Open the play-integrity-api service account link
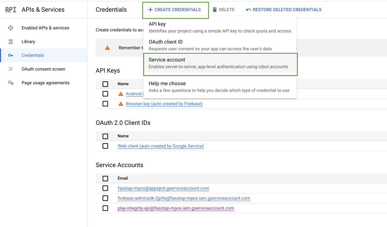 (176, 208)
